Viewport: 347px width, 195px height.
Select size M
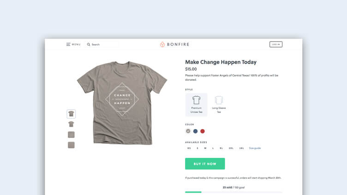(205, 148)
